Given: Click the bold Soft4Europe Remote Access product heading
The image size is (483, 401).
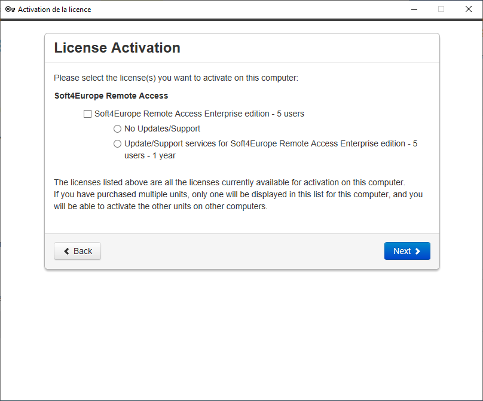Looking at the screenshot, I should coord(111,96).
